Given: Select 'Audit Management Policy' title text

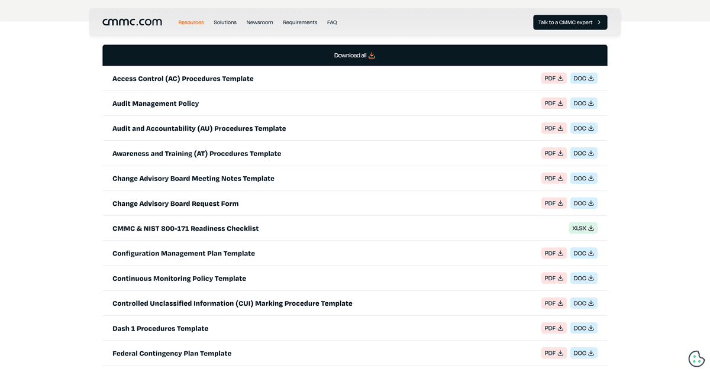Looking at the screenshot, I should [156, 103].
